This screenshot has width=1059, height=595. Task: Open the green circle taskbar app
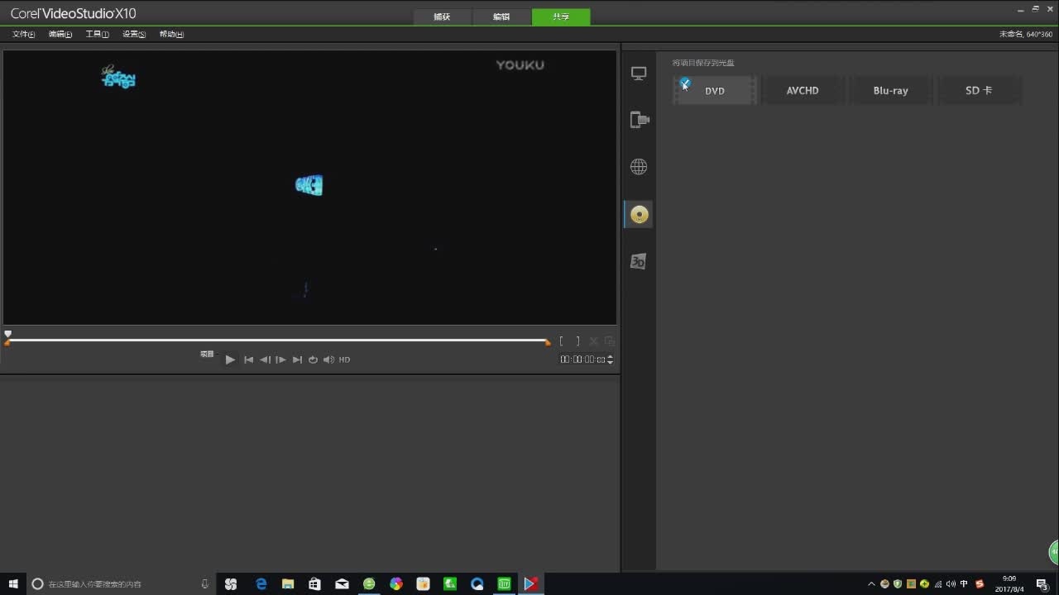pyautogui.click(x=369, y=583)
